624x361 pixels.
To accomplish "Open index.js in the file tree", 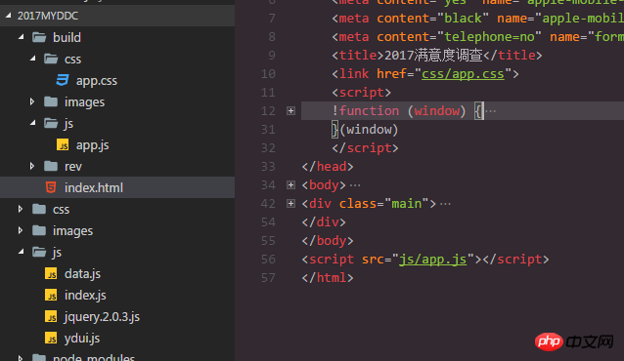I will (85, 295).
